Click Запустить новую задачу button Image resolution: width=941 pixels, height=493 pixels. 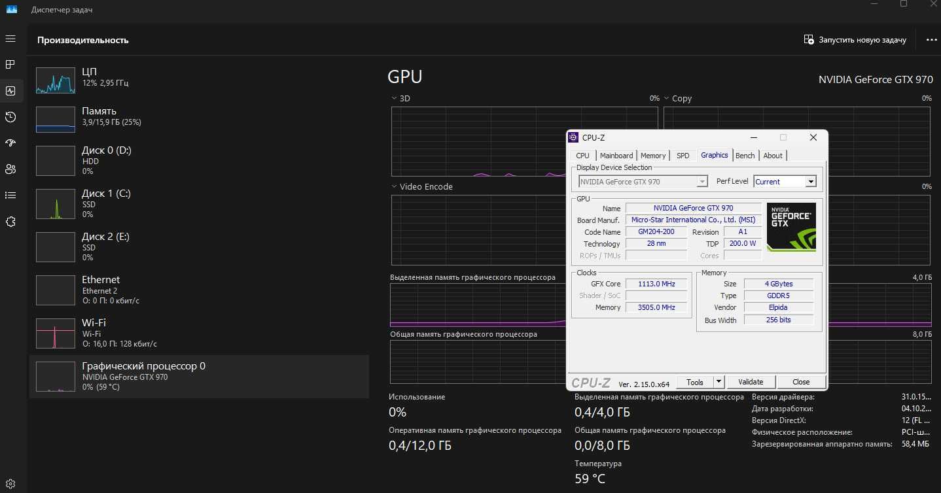coord(855,40)
